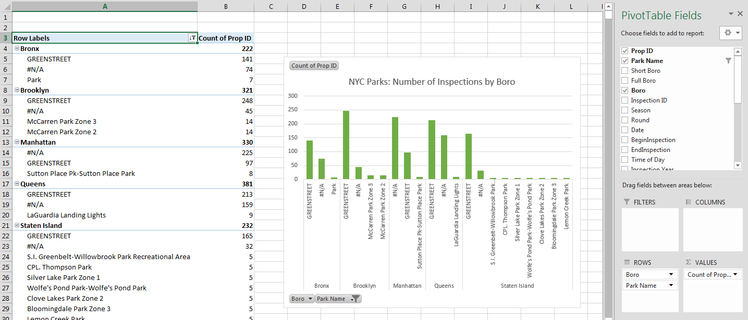748x320 pixels.
Task: Select the chart title text
Action: [432, 82]
